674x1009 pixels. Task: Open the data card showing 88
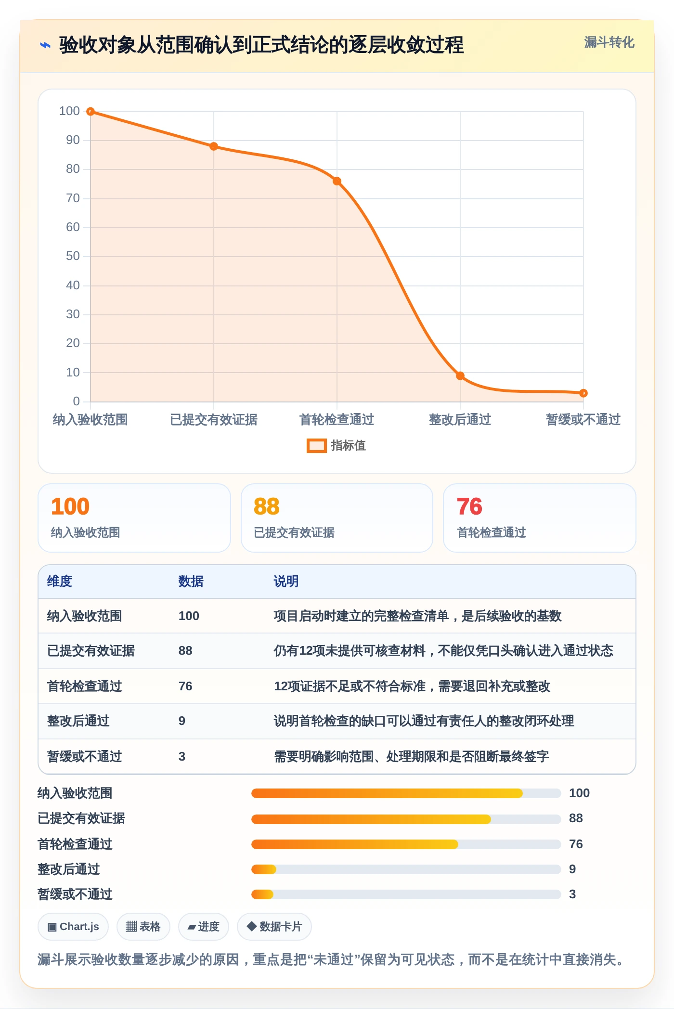[337, 518]
